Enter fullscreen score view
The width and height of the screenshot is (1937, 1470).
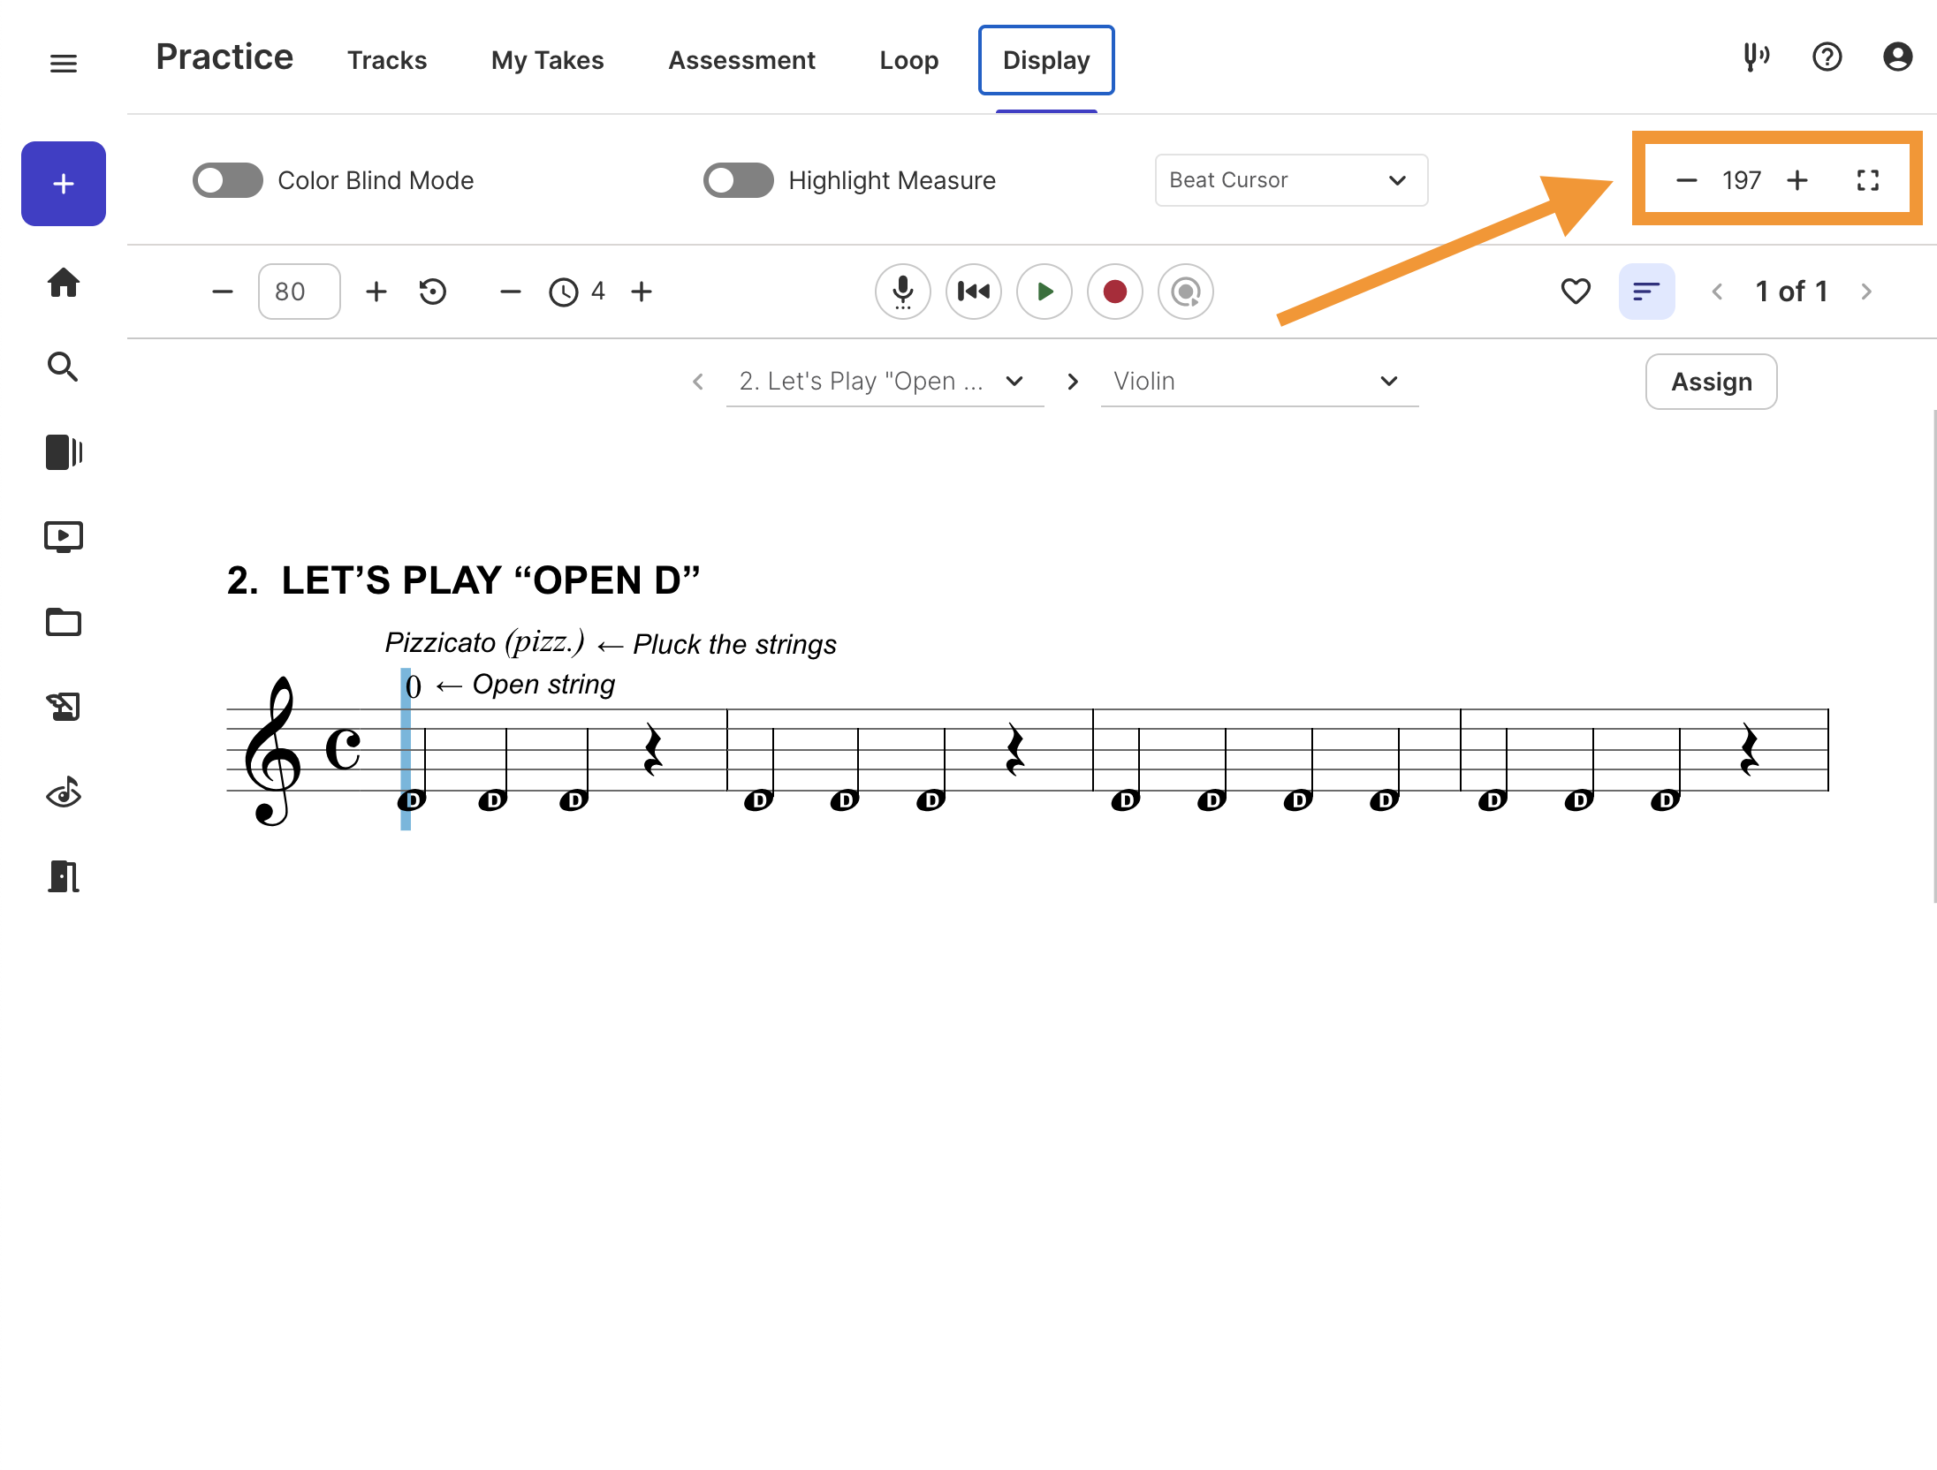tap(1867, 180)
